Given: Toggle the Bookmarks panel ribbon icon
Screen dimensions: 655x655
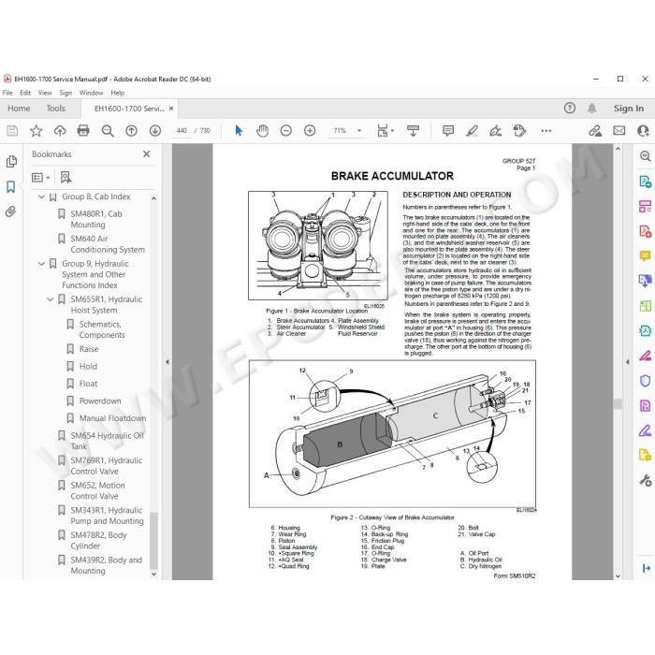Looking at the screenshot, I should click(x=11, y=187).
